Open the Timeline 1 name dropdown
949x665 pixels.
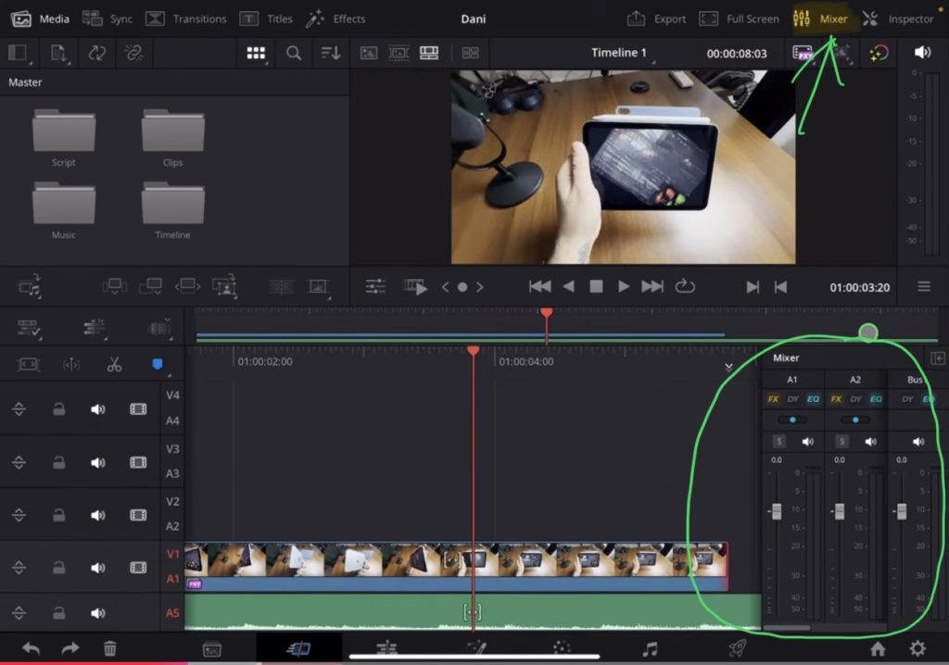[620, 53]
